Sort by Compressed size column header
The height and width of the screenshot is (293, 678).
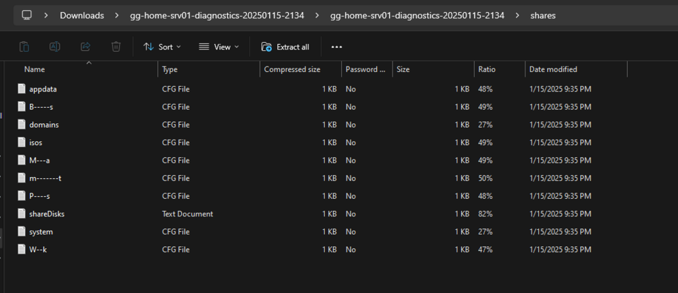click(x=292, y=69)
